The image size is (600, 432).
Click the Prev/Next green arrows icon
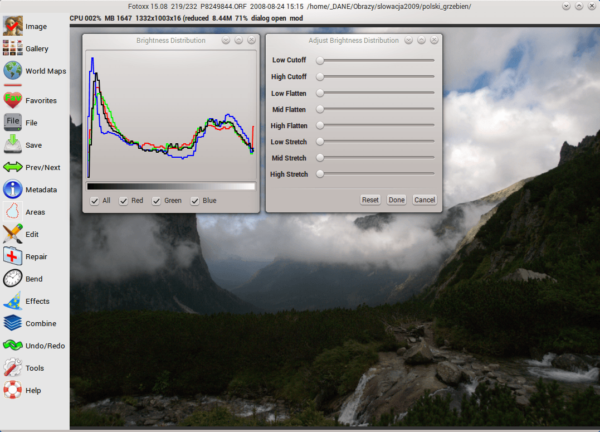coord(13,167)
